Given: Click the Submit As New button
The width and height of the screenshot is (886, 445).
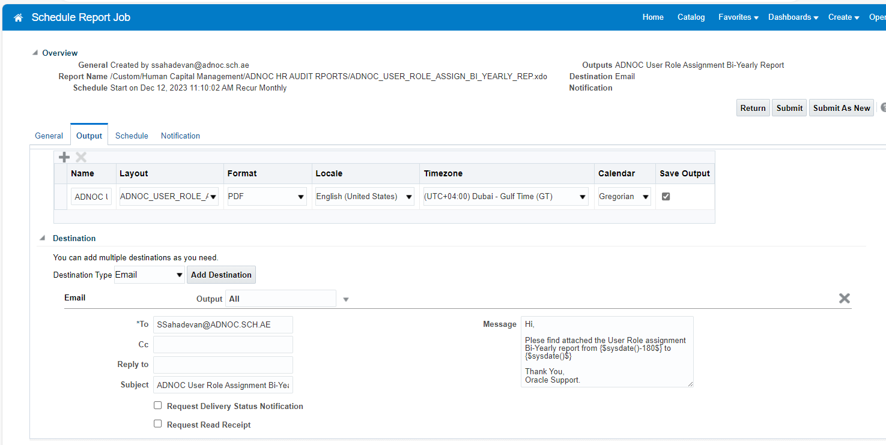Looking at the screenshot, I should (841, 107).
